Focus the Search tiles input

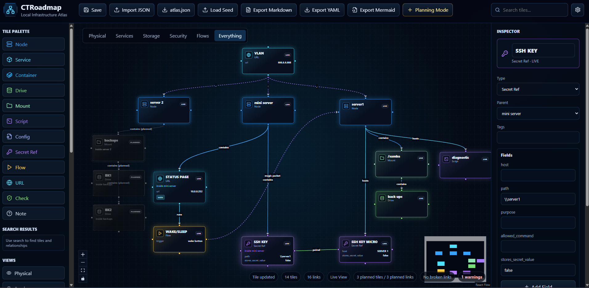[529, 10]
